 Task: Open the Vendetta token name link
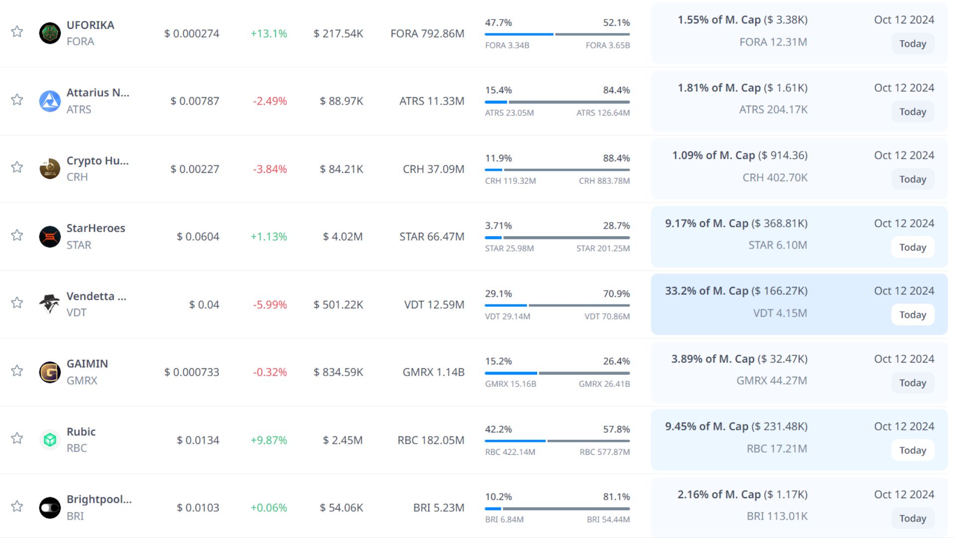point(96,296)
